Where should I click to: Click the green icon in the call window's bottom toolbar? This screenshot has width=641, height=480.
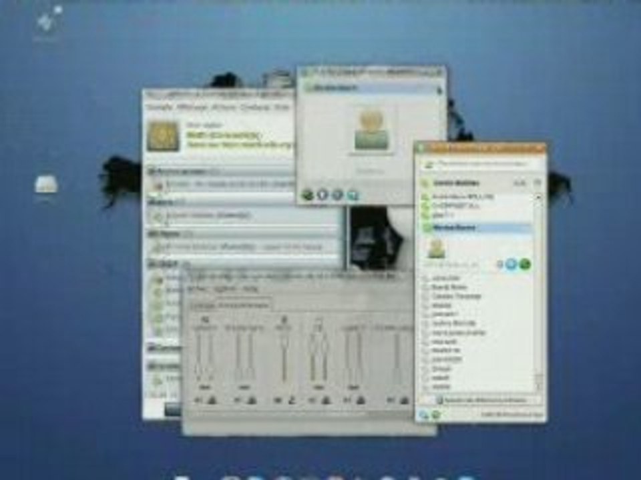308,194
